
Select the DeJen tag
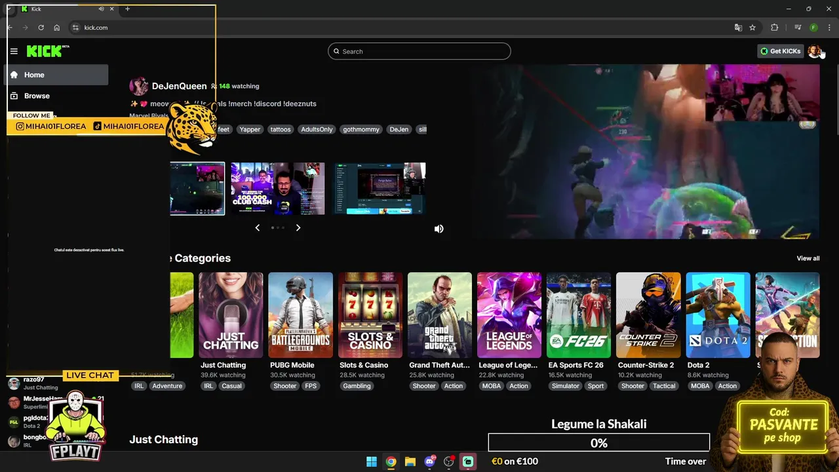[x=399, y=129]
